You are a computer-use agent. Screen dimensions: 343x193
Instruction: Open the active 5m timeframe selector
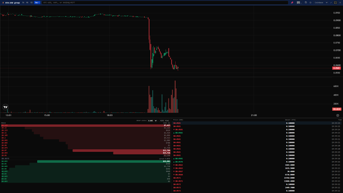[37, 3]
